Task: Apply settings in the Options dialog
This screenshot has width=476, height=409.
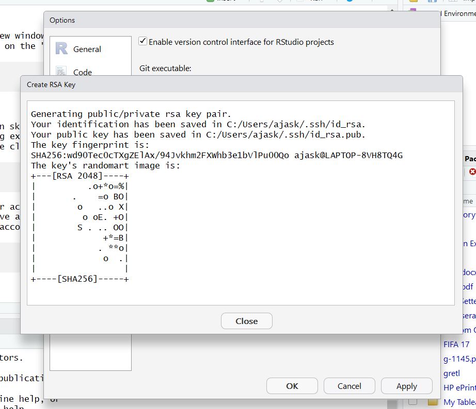Action: point(407,386)
